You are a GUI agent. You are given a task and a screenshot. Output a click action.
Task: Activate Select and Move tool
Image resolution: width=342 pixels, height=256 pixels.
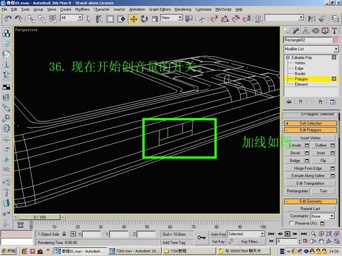[133, 19]
